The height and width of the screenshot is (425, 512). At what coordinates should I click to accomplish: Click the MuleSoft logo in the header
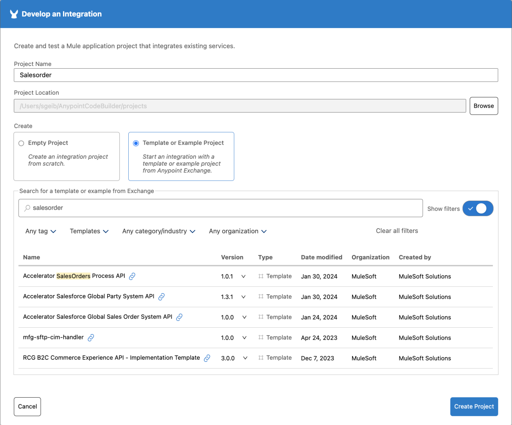[x=13, y=14]
